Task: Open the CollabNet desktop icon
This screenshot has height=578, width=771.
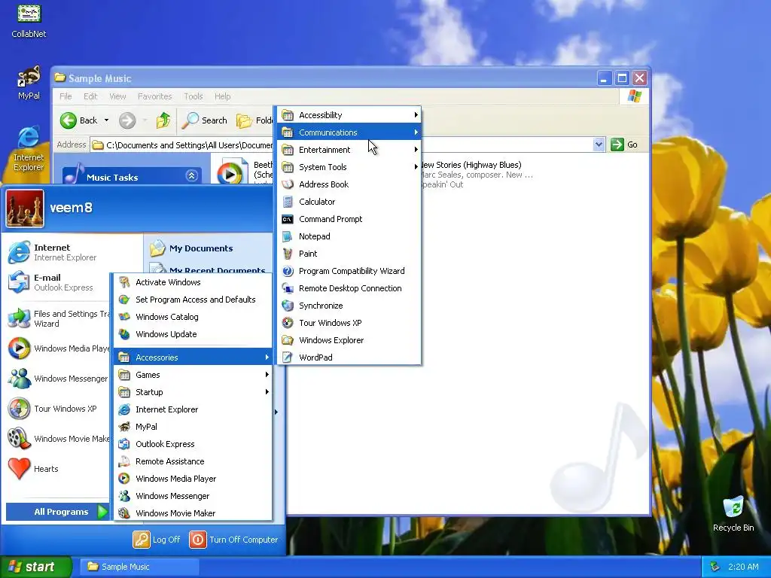Action: tap(29, 21)
